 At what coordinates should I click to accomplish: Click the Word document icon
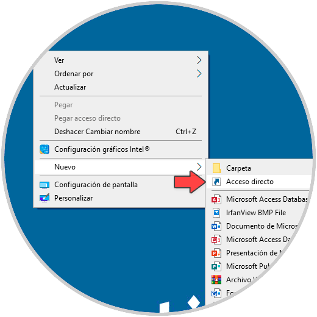216,226
